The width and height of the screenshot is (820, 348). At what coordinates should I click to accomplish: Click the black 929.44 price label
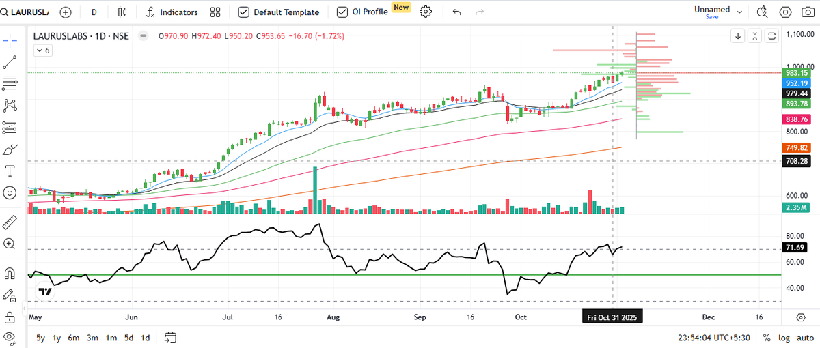pyautogui.click(x=797, y=93)
